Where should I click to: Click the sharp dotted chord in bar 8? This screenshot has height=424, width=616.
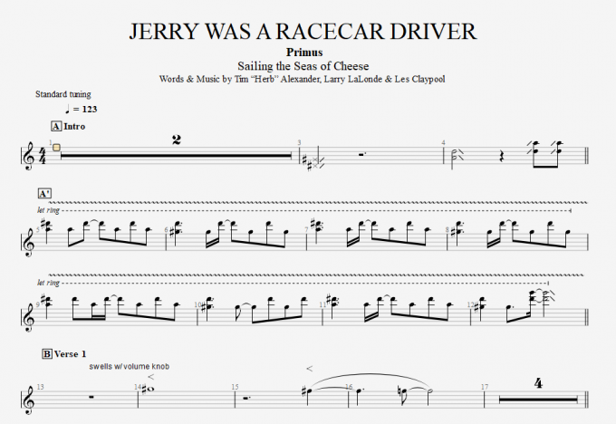(x=457, y=231)
